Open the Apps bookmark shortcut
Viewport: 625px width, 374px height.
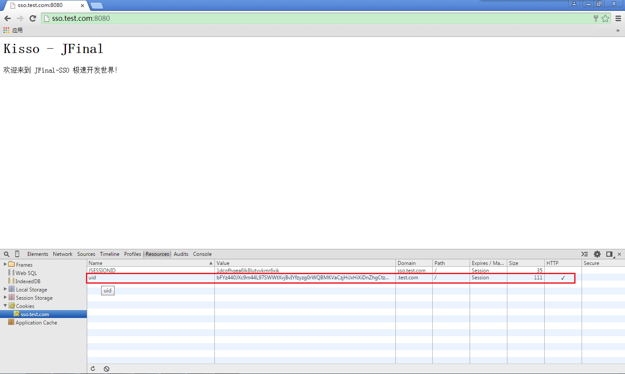(x=13, y=30)
